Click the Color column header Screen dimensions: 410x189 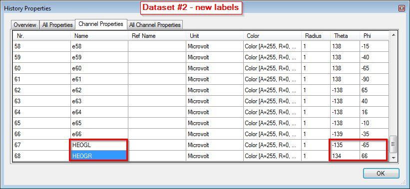tap(272, 36)
